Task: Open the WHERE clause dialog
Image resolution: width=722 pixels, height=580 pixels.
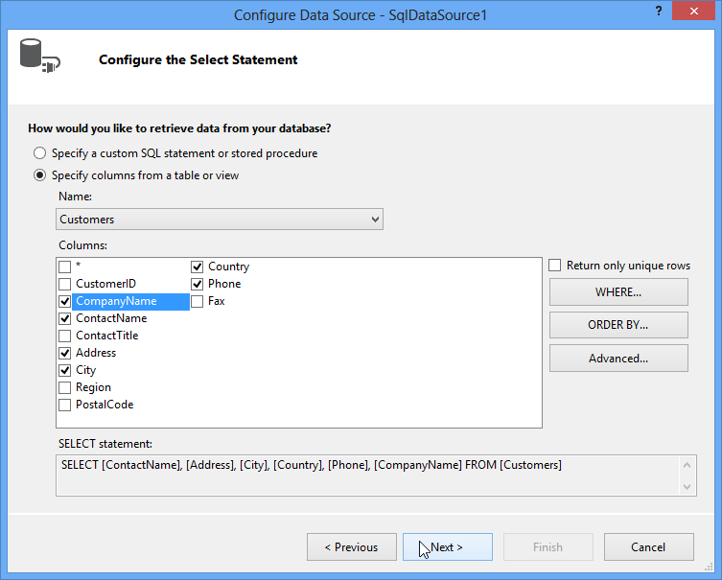Action: (x=618, y=291)
